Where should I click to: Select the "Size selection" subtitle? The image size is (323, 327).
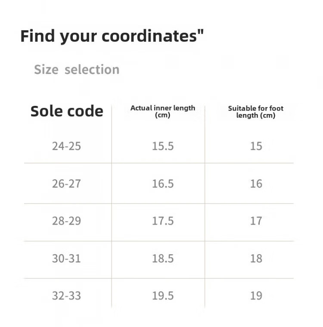(77, 70)
